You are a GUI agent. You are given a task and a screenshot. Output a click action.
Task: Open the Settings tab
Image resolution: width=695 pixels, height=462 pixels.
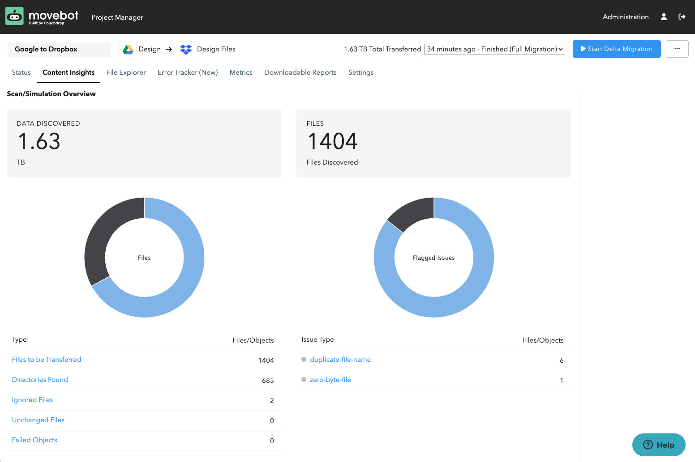[361, 72]
